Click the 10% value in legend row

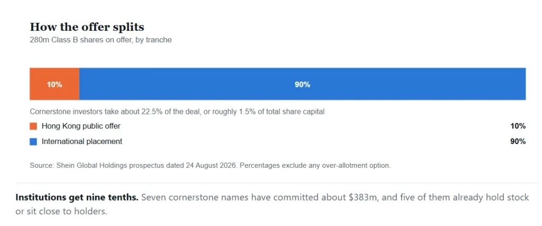pyautogui.click(x=518, y=126)
